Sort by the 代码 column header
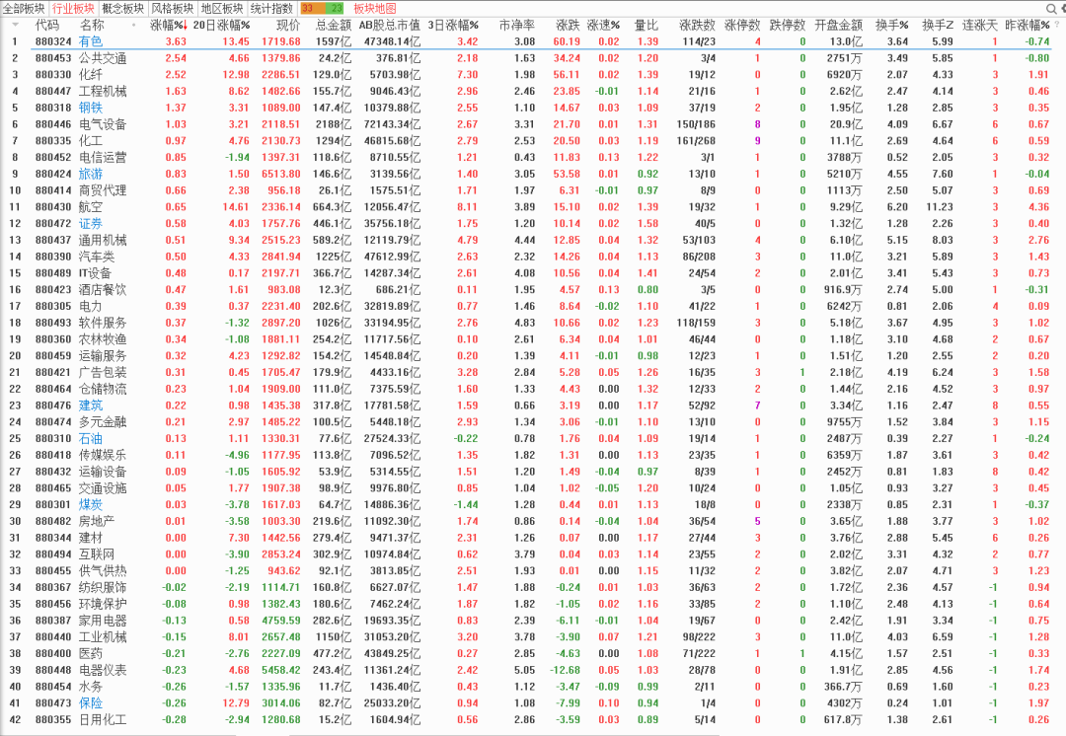The width and height of the screenshot is (1066, 736). pyautogui.click(x=47, y=25)
